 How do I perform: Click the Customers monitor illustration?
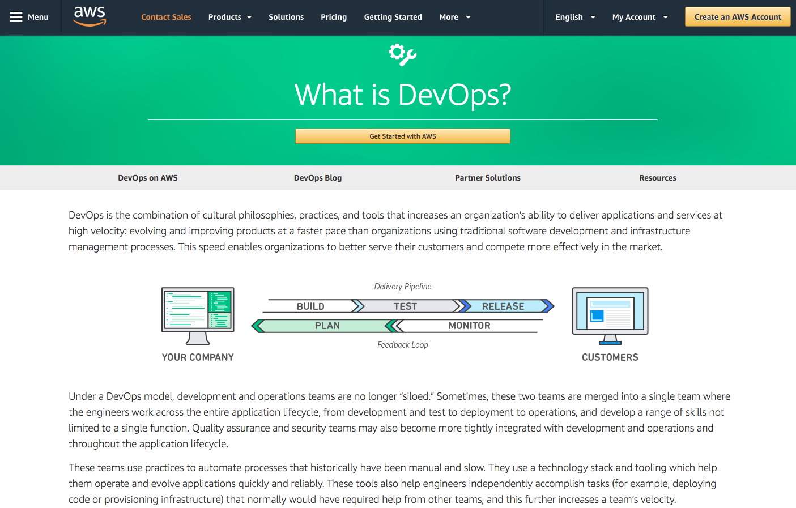pyautogui.click(x=610, y=315)
